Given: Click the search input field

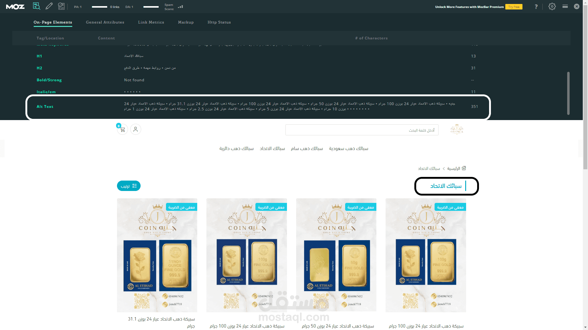Looking at the screenshot, I should point(362,130).
